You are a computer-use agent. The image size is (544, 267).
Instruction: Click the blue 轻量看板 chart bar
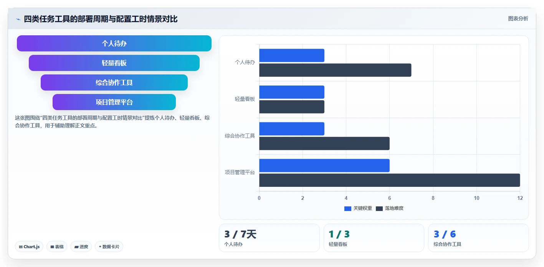coord(292,92)
